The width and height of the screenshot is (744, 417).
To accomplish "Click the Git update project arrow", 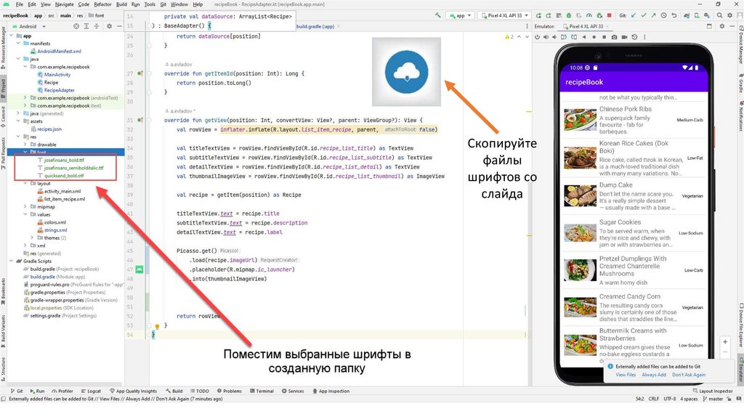I will click(x=634, y=15).
